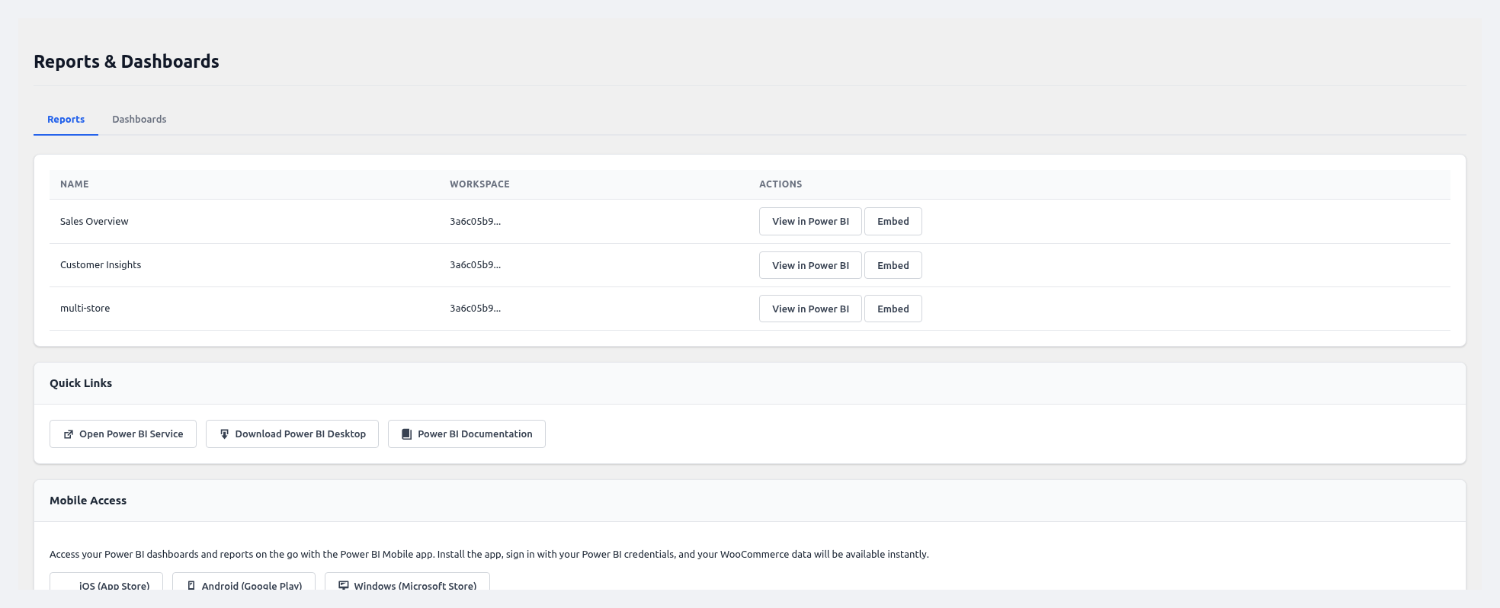Switch to the Dashboards tab
Viewport: 1500px width, 608px height.
click(139, 119)
